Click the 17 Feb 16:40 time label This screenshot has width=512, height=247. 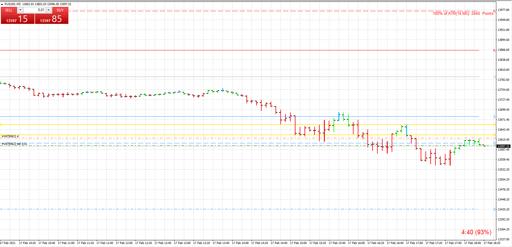[395, 243]
